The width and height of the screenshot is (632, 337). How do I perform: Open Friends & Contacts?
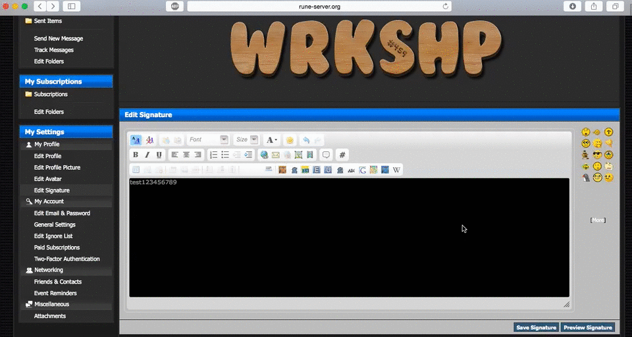tap(58, 282)
